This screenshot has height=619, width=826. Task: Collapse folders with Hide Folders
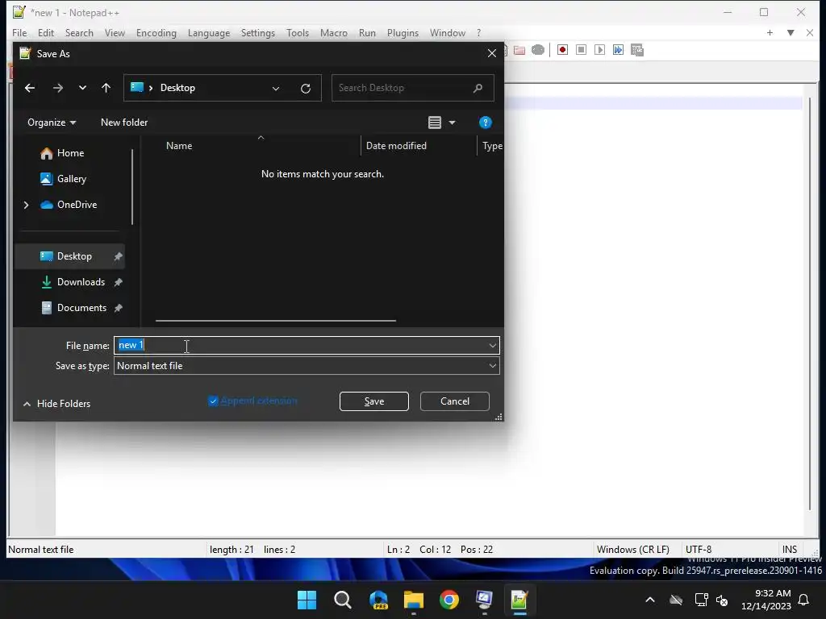pos(57,404)
